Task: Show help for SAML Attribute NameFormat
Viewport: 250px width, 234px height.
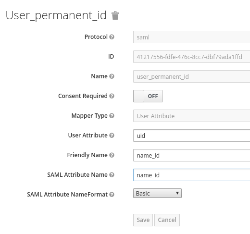Action: tap(112, 195)
